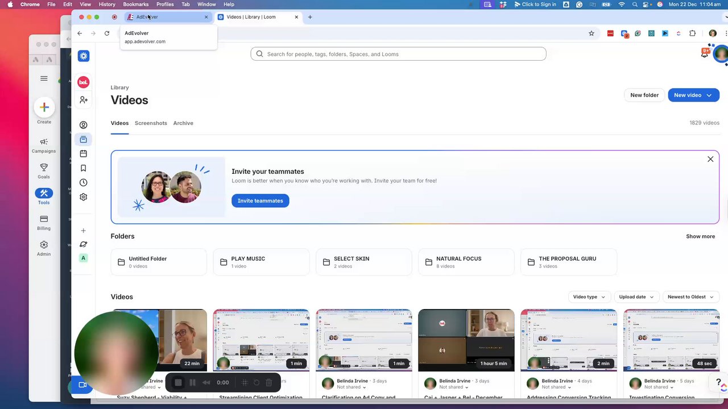Expand Not shared dropdown on 2 min video

pos(556,387)
